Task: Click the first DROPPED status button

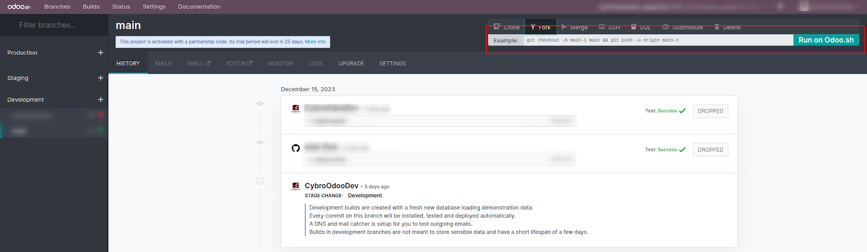Action: pos(710,111)
